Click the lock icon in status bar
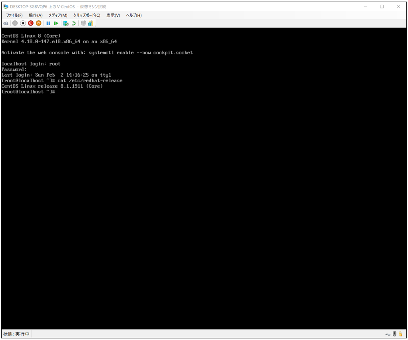The width and height of the screenshot is (408, 340). tap(400, 334)
